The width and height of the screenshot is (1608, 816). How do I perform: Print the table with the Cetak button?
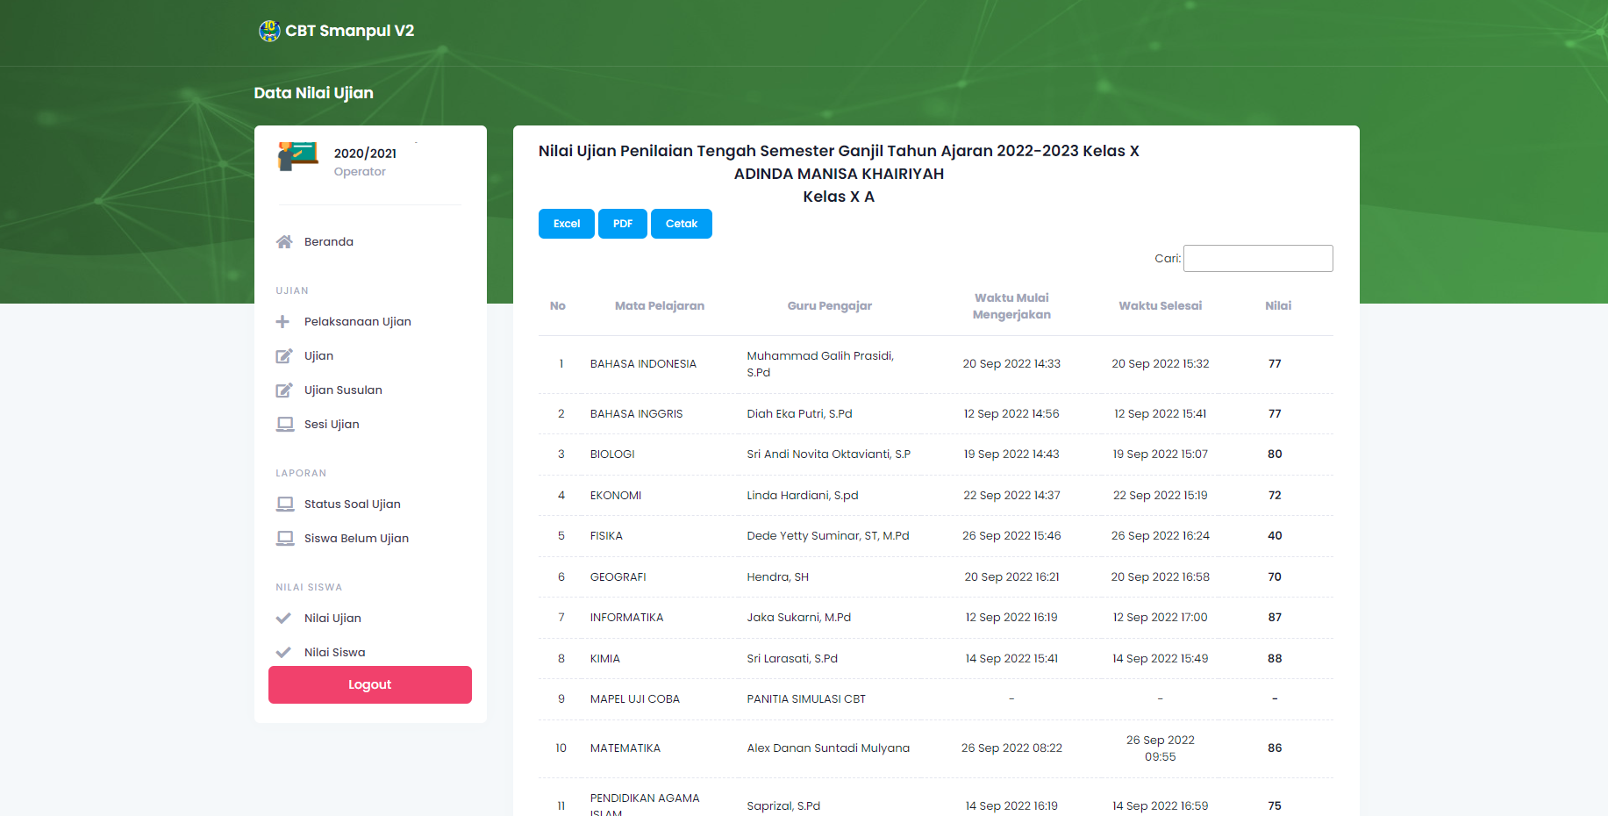coord(681,224)
